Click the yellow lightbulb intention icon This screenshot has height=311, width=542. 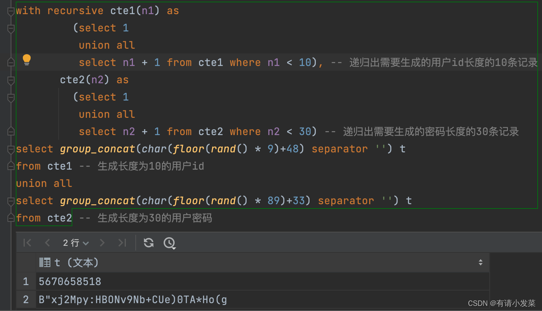(27, 60)
